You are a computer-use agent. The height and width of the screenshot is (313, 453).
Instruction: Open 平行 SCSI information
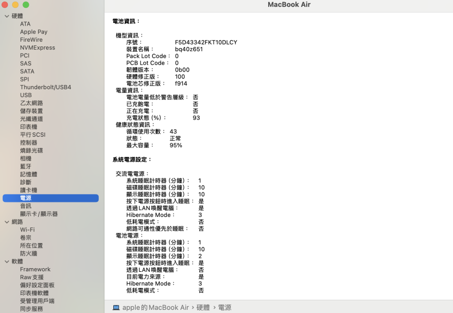tap(33, 135)
